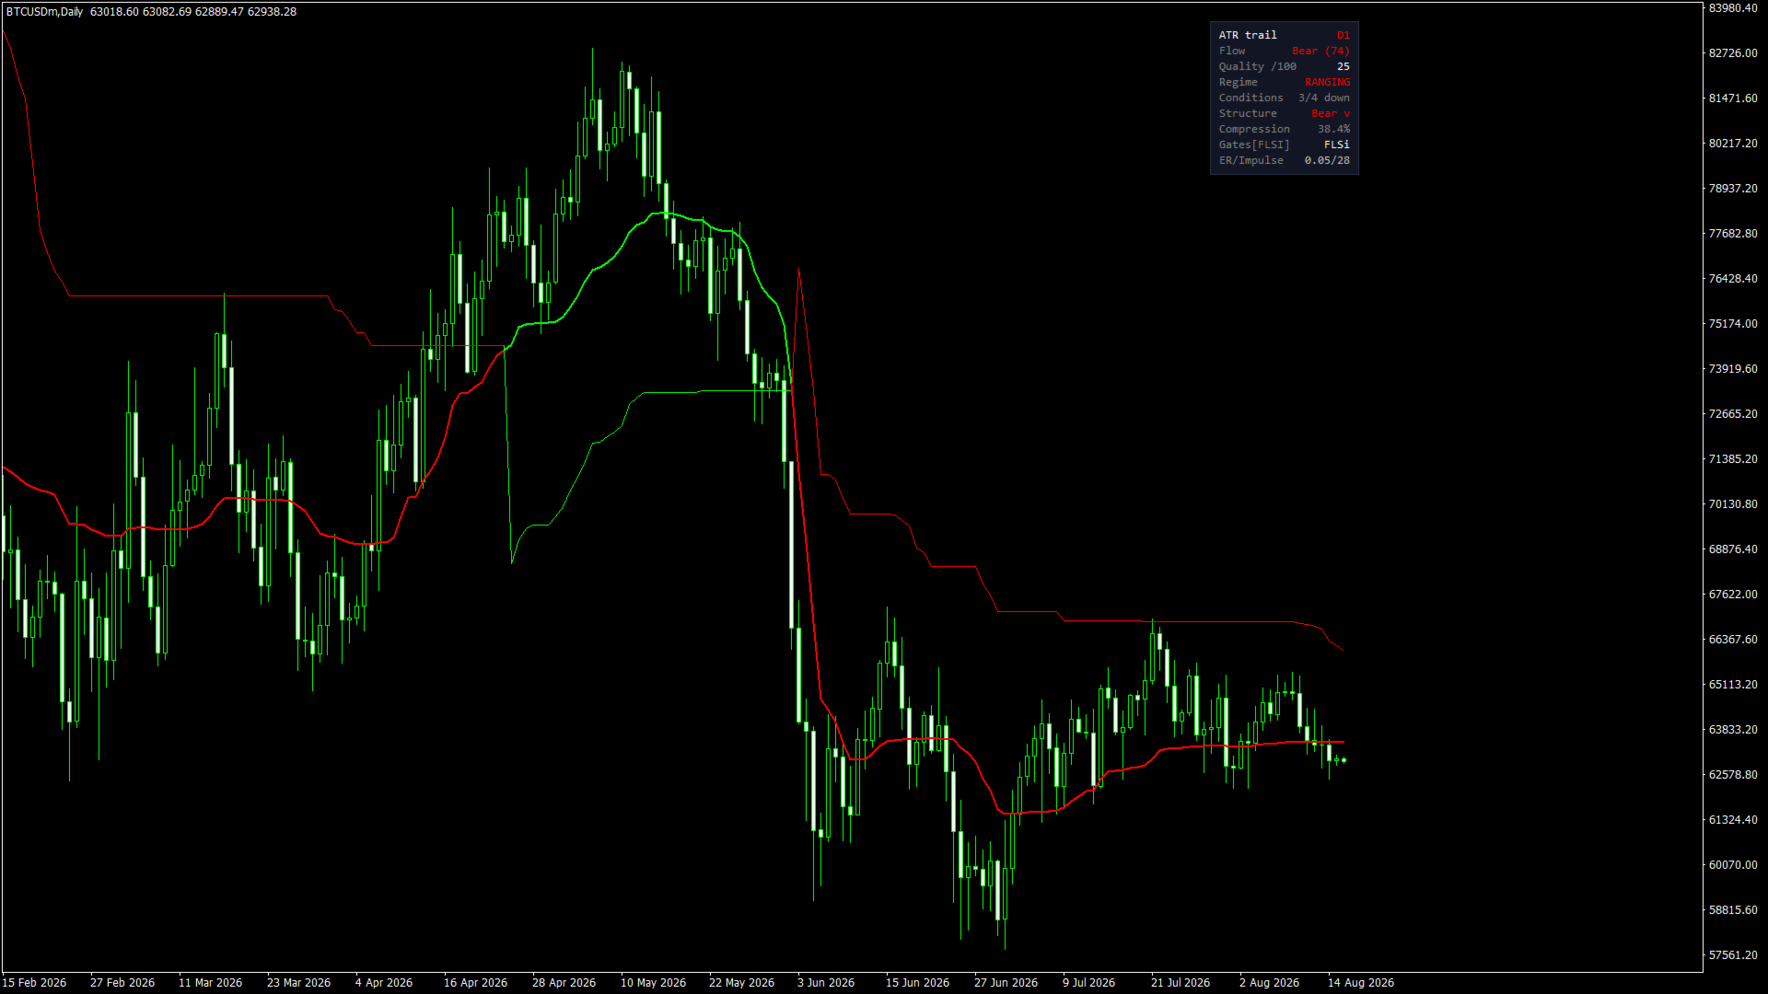
Task: Click the 80217.20 price axis label
Action: tap(1733, 144)
